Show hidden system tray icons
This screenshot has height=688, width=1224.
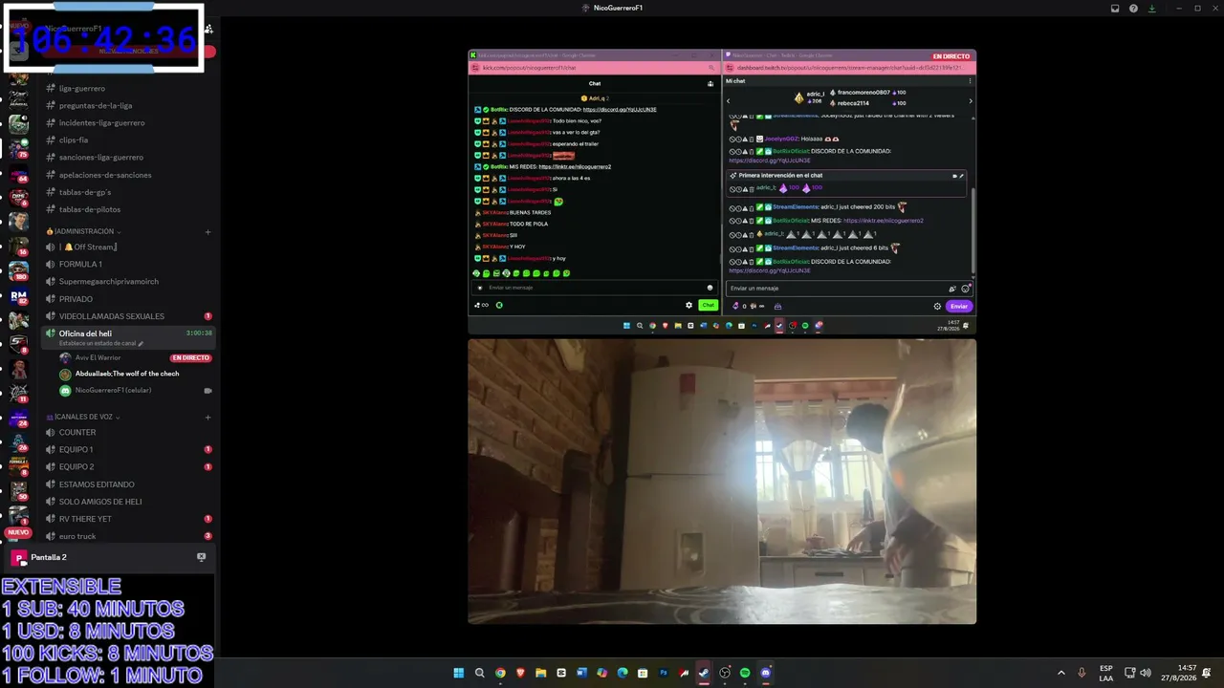click(1060, 673)
